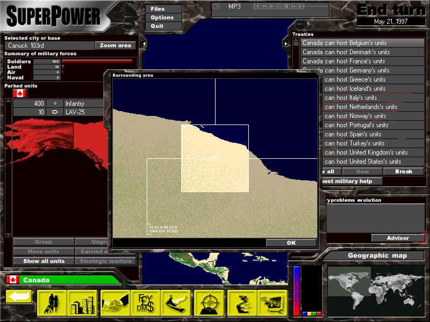
Task: Click the back arrow button
Action: 19,297
